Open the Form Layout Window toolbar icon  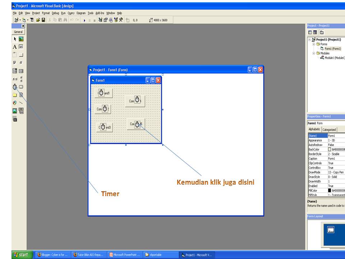111,20
